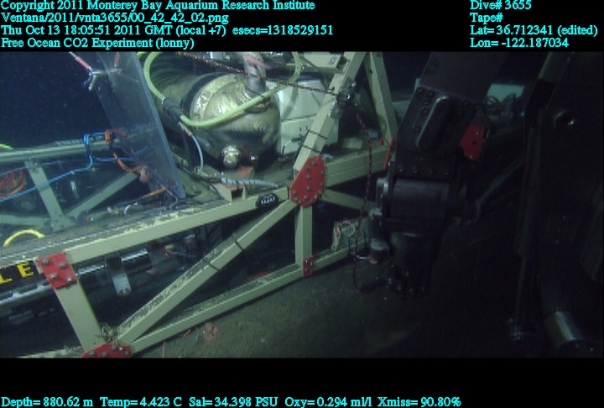Viewport: 604px width, 408px height.
Task: Select the file path Ventana/2011/vnta3655/00_42_42_02.png
Action: pyautogui.click(x=115, y=18)
